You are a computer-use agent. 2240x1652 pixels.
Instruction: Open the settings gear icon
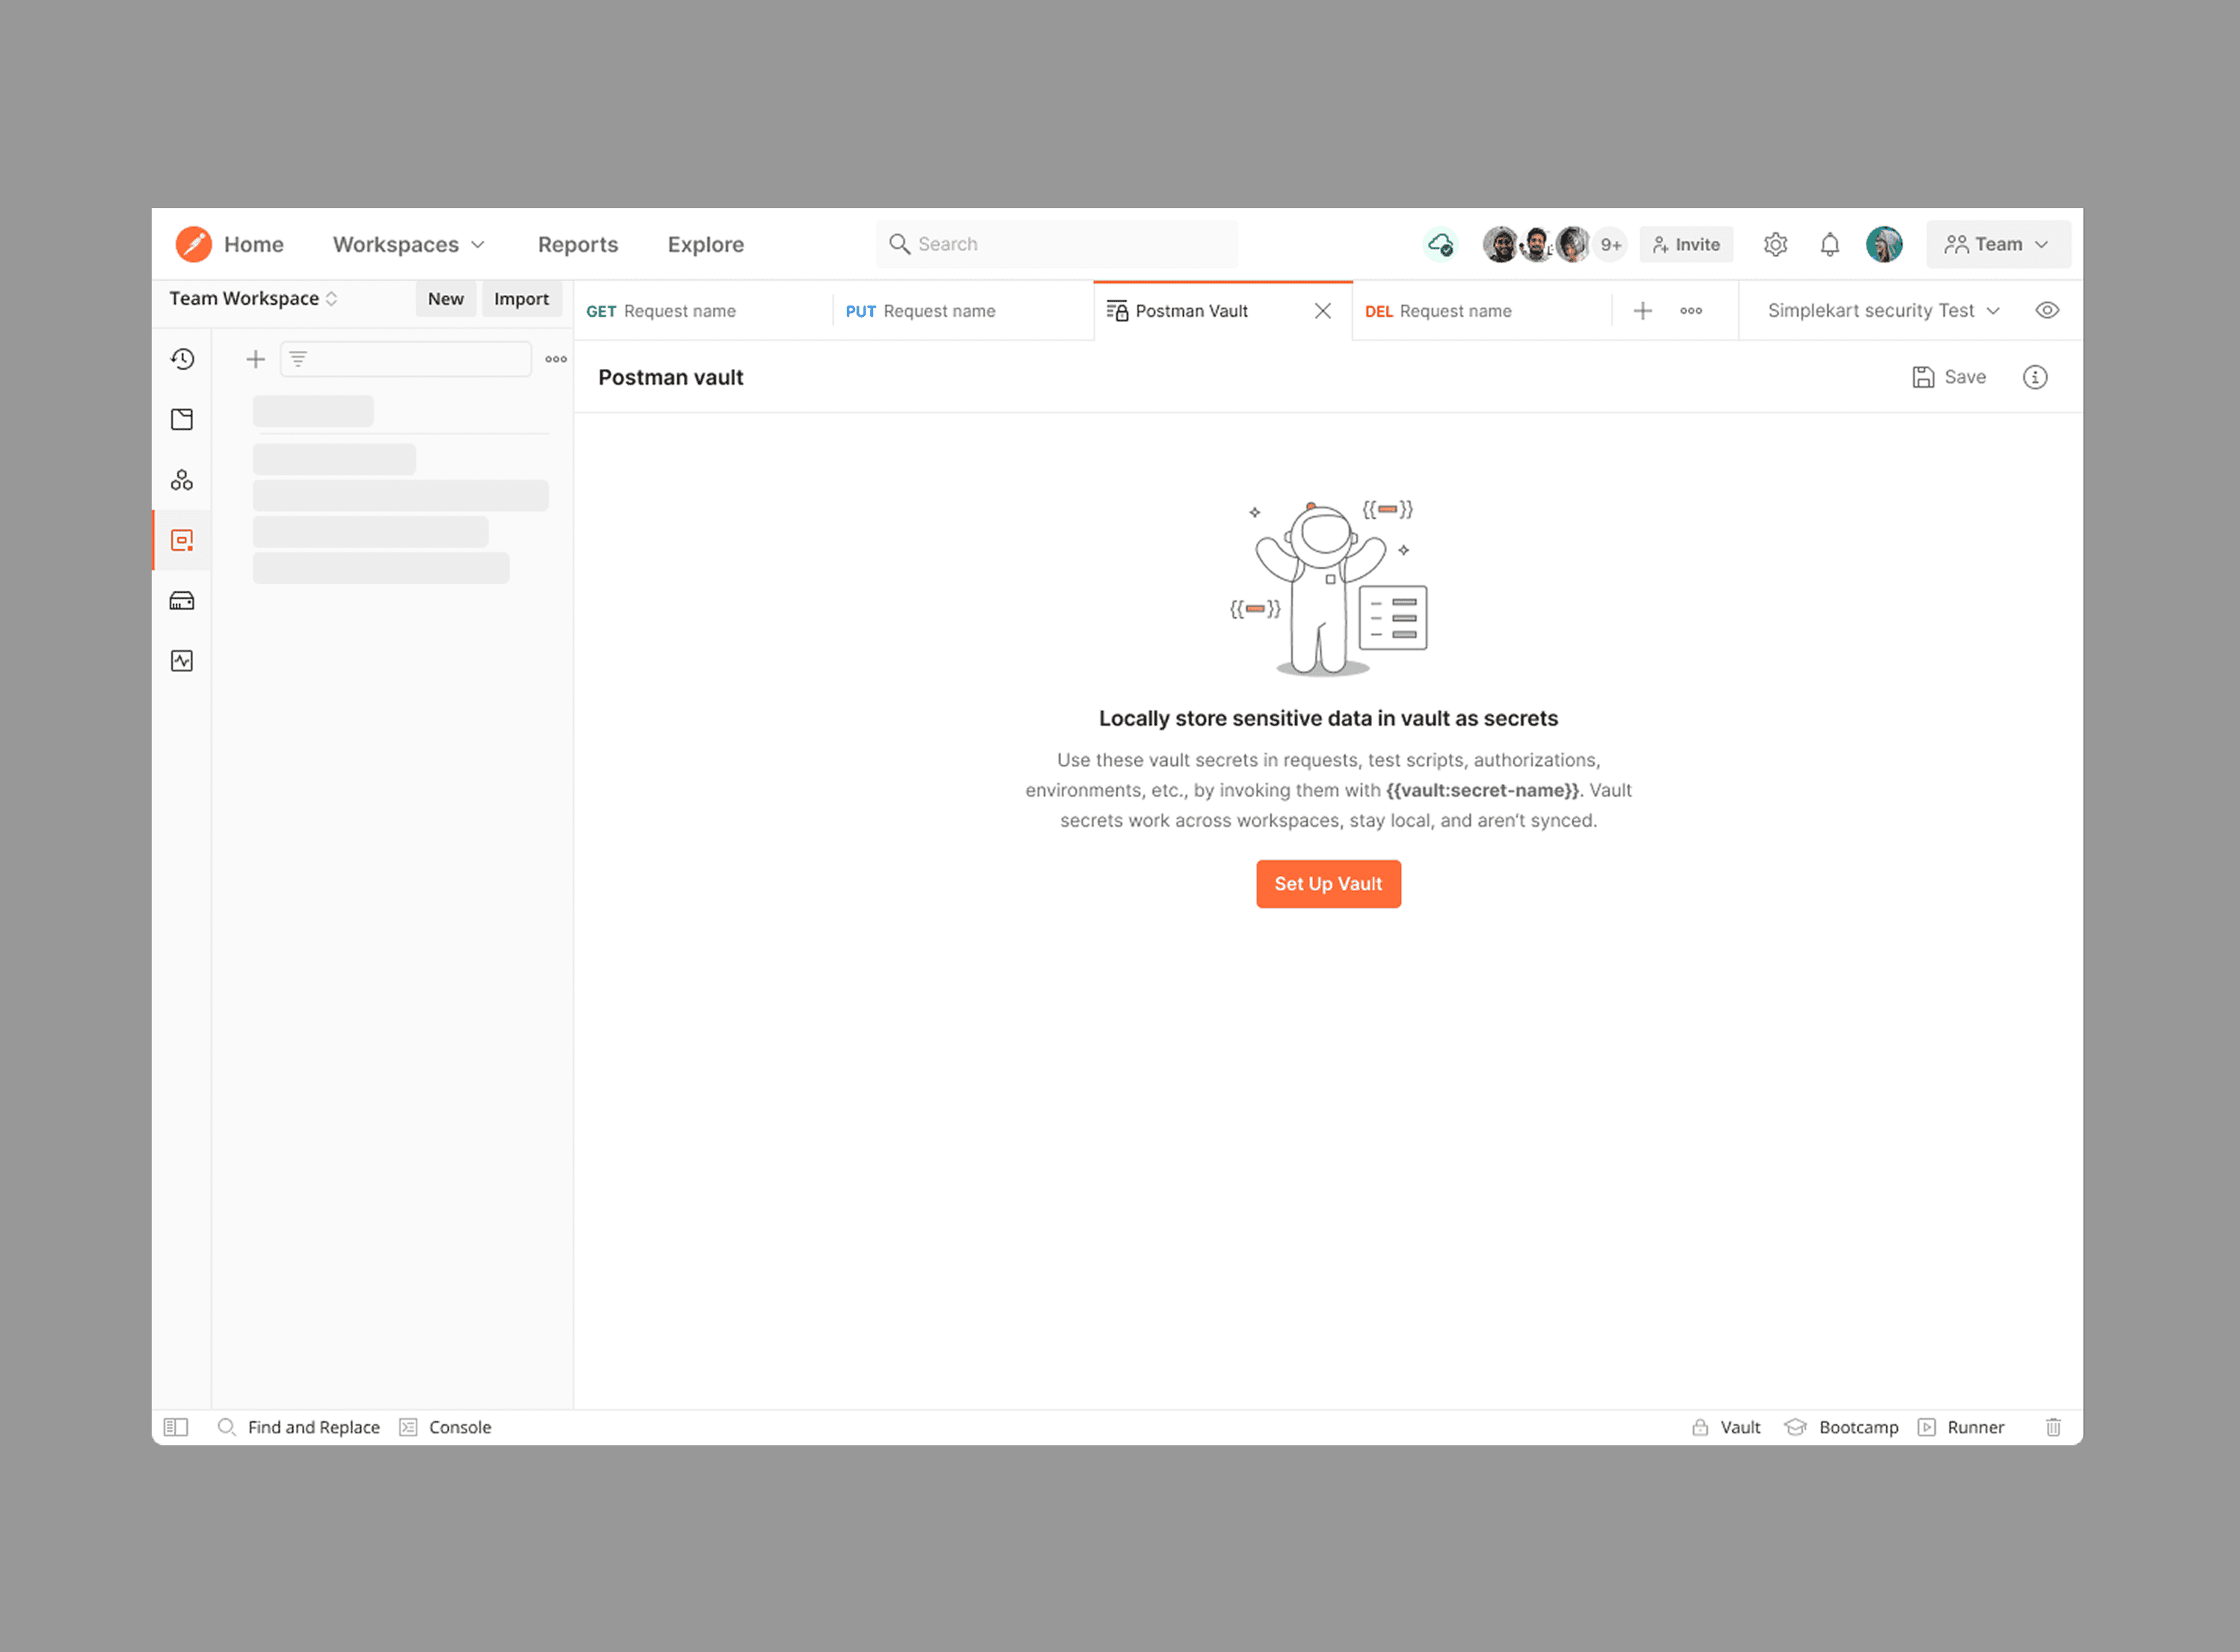pos(1776,244)
